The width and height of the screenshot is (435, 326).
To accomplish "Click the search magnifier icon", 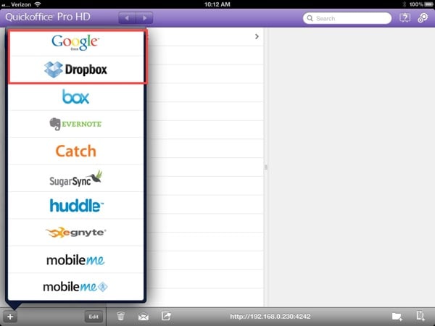I will point(310,18).
